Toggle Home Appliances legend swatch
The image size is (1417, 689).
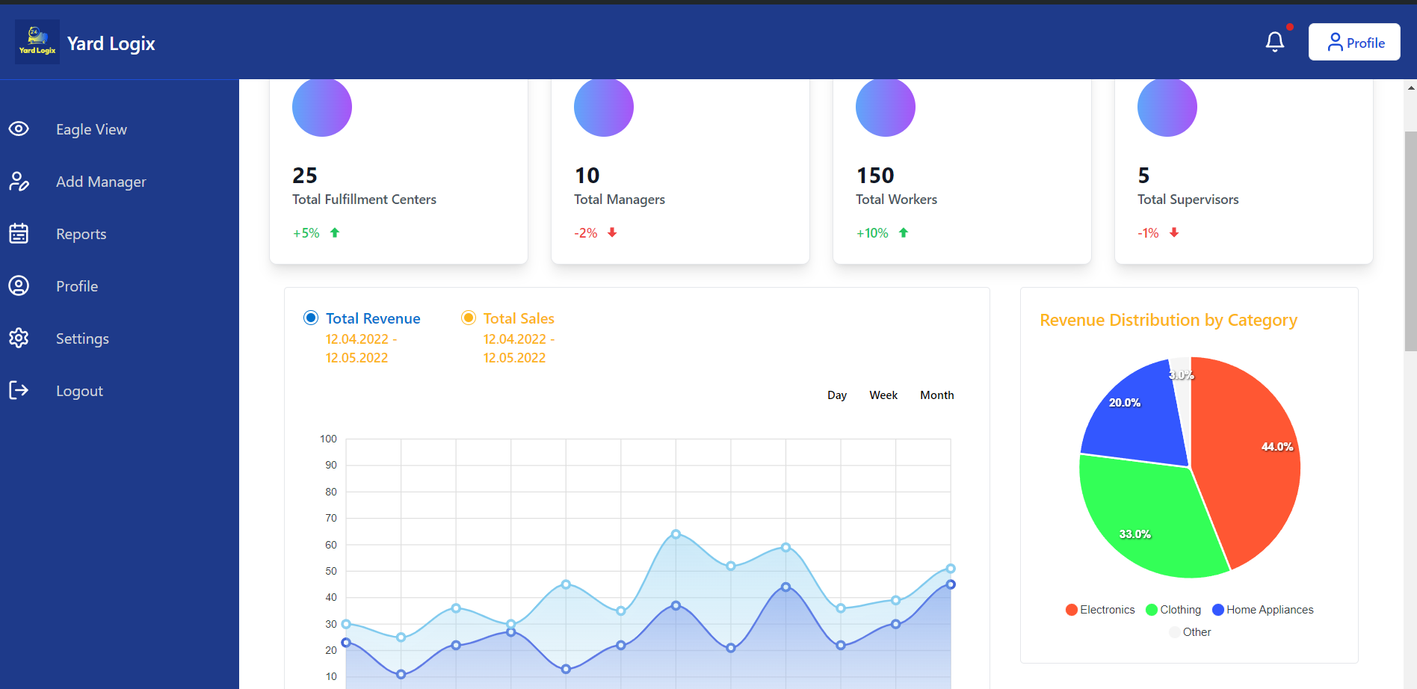click(1218, 610)
